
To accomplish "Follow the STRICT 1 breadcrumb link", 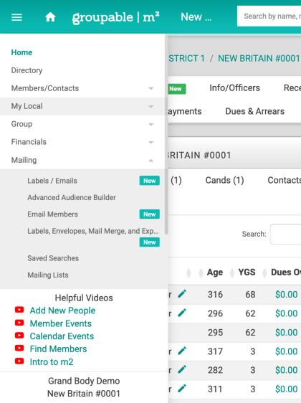I will (x=187, y=59).
